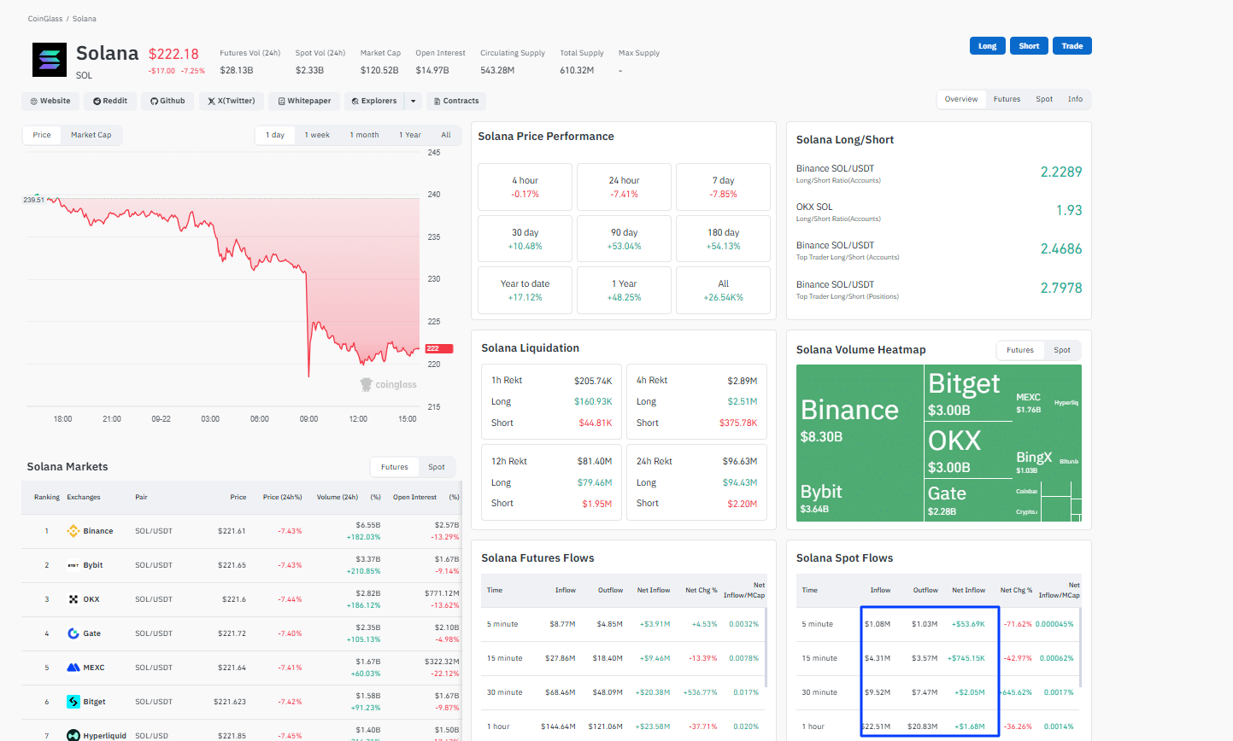This screenshot has width=1233, height=741.
Task: Click the OKX exchange logo icon
Action: point(73,599)
